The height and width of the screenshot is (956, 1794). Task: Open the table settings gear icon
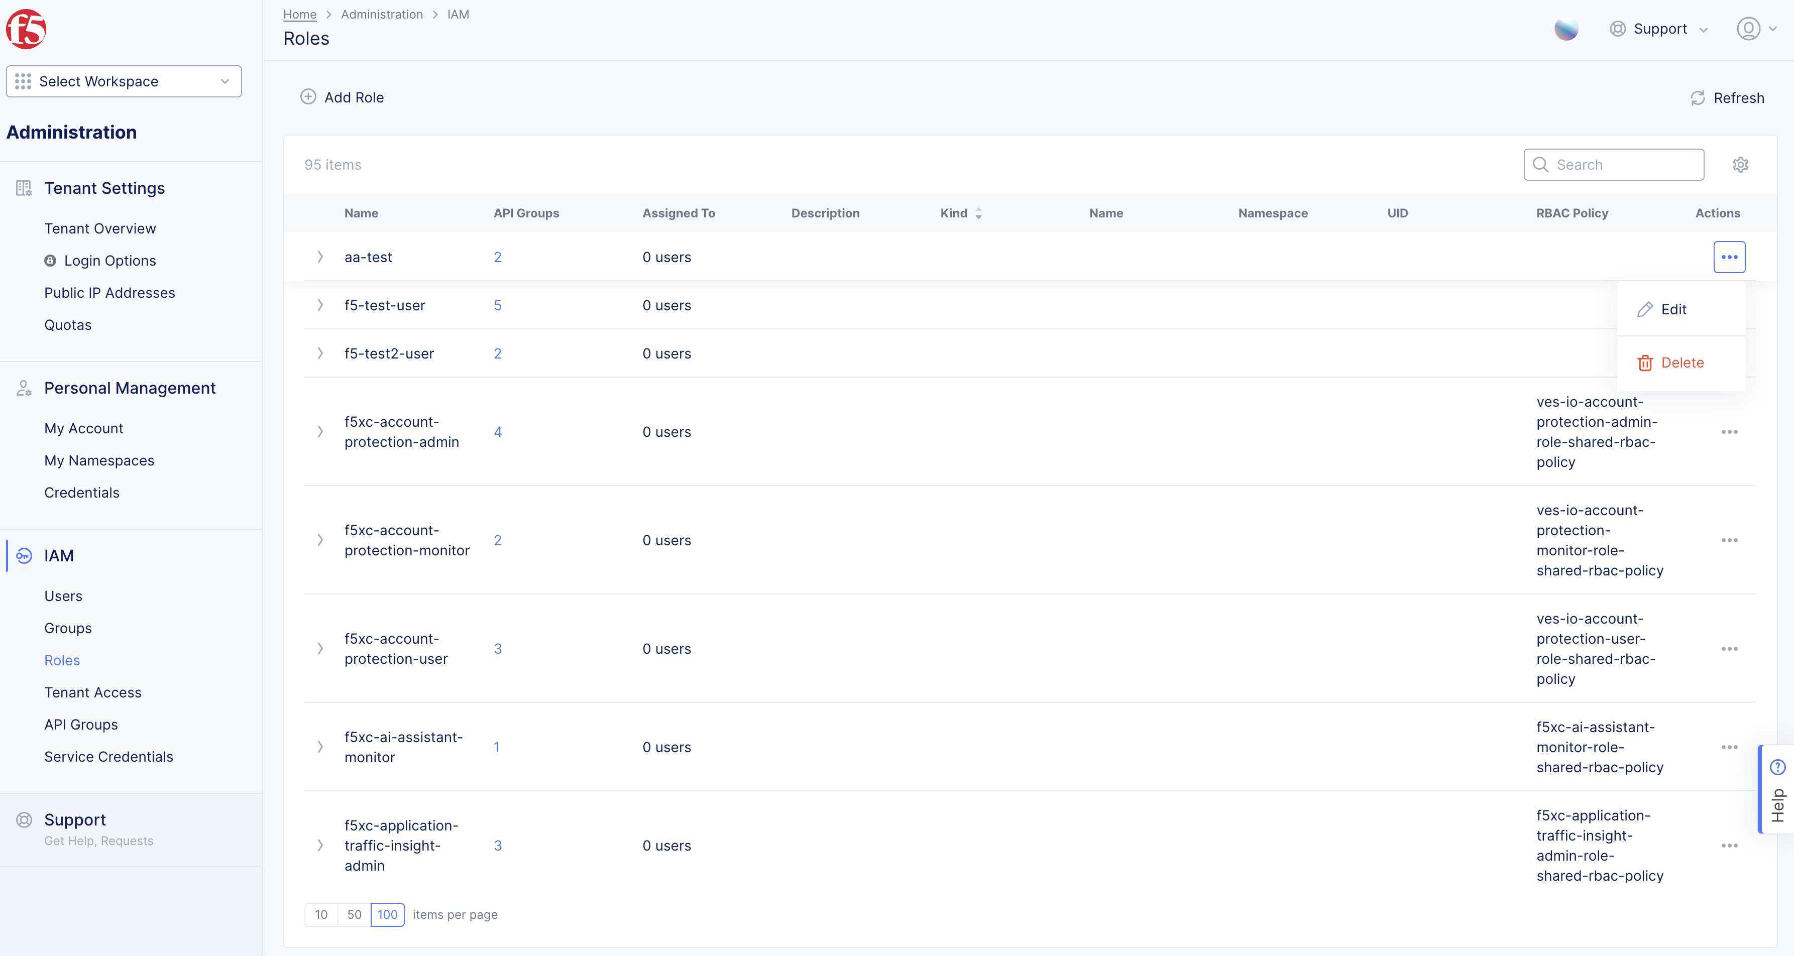point(1740,164)
